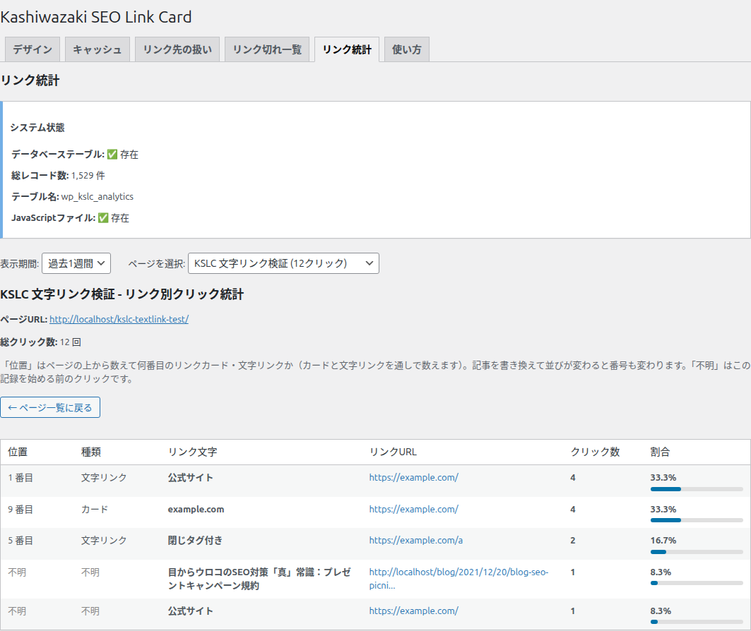Viewport: 751px width, 631px height.
Task: Click the 33.3% progress bar in the 1番目 row
Action: click(x=697, y=489)
